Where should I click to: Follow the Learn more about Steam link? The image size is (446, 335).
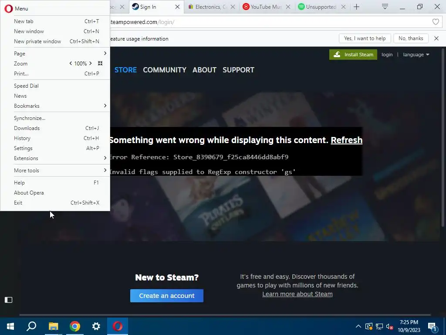297,294
